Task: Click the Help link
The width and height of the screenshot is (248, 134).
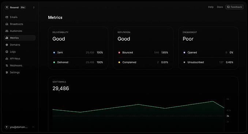Action: click(211, 7)
